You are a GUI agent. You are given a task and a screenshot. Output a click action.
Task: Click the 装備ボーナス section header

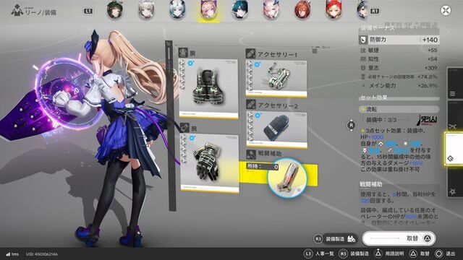[378, 28]
